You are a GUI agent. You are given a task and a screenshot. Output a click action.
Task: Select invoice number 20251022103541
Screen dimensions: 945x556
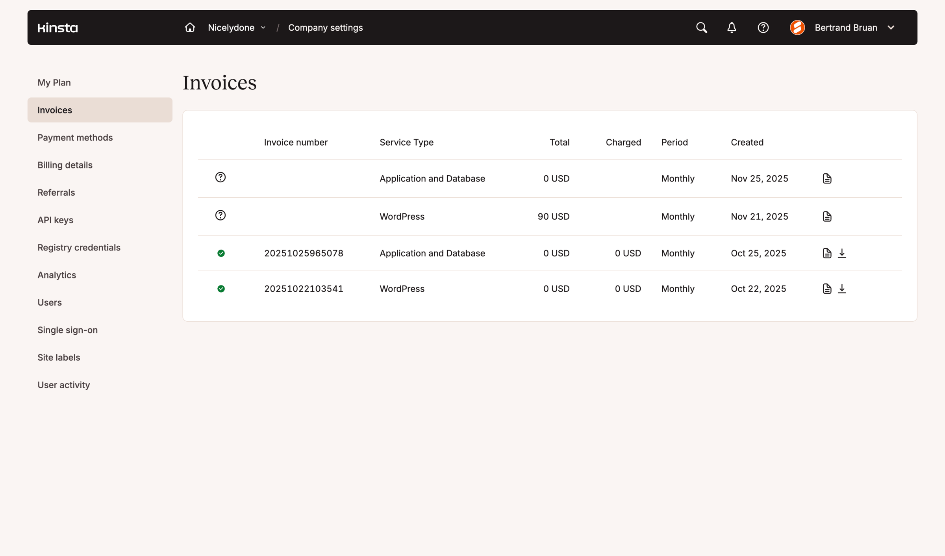point(304,289)
